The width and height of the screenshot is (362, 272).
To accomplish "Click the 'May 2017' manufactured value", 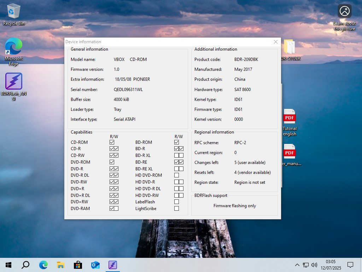I will coord(243,69).
